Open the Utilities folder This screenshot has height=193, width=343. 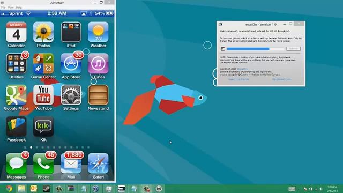point(16,63)
